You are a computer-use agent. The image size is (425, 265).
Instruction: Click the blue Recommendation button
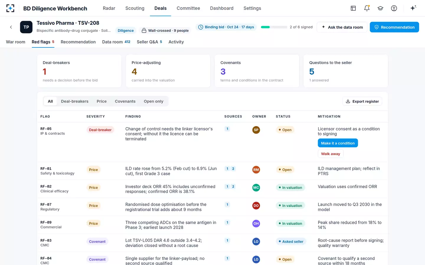[x=394, y=27]
